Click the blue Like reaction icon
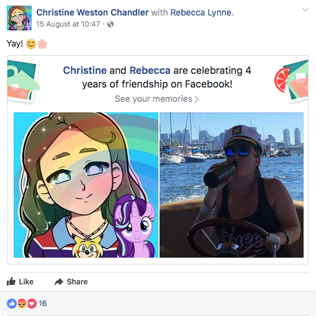Image resolution: width=316 pixels, height=316 pixels. coord(12,304)
